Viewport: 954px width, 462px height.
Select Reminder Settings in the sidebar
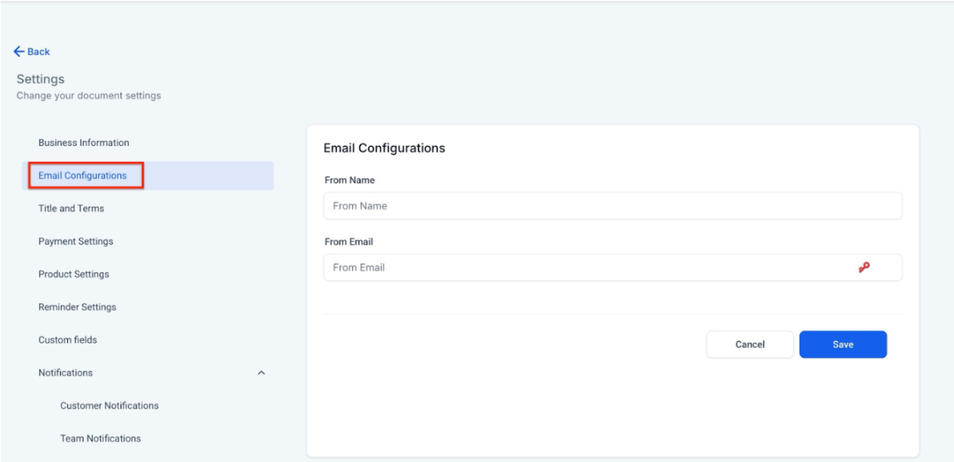tap(77, 307)
